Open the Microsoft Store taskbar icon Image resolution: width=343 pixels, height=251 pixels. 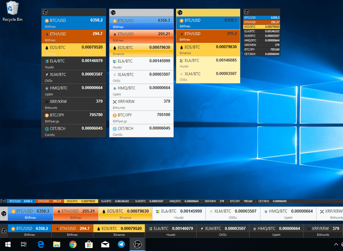pyautogui.click(x=89, y=244)
